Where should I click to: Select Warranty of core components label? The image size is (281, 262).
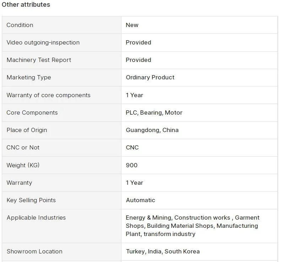coord(49,95)
